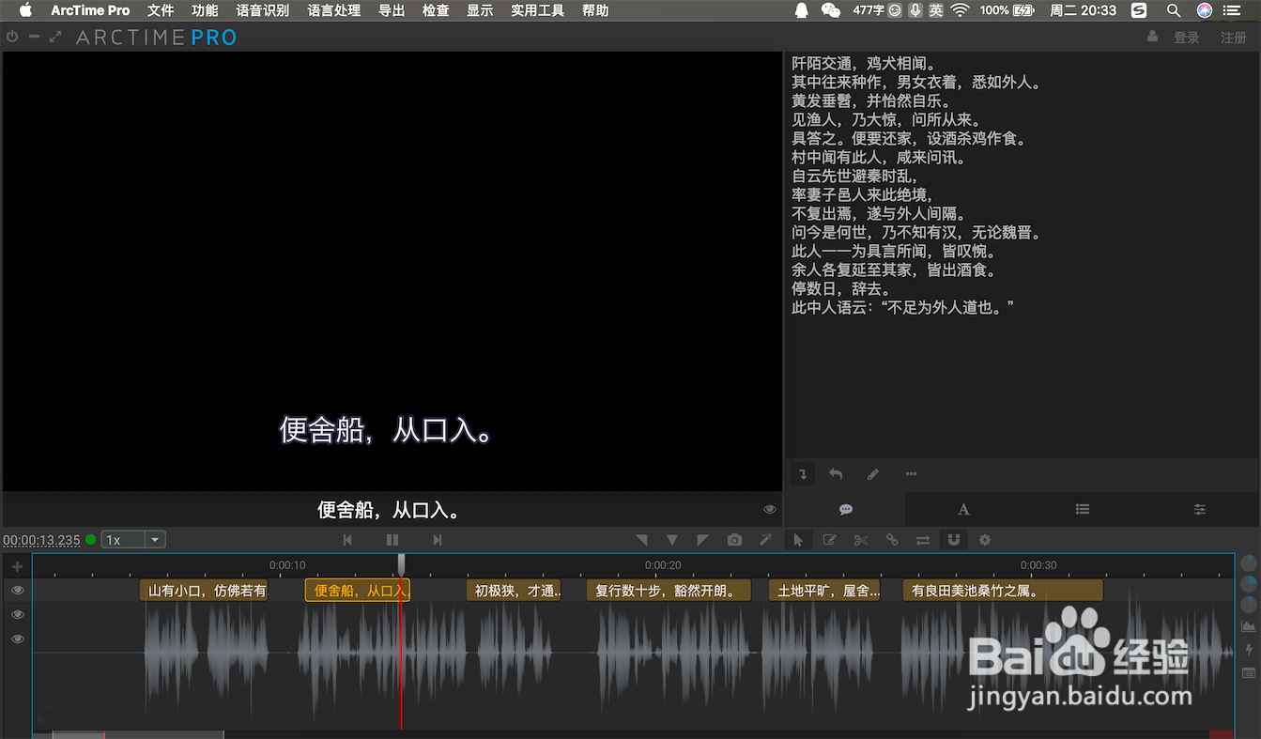
Task: Click the horizontal timeline scrollbar thumb
Action: (x=137, y=734)
